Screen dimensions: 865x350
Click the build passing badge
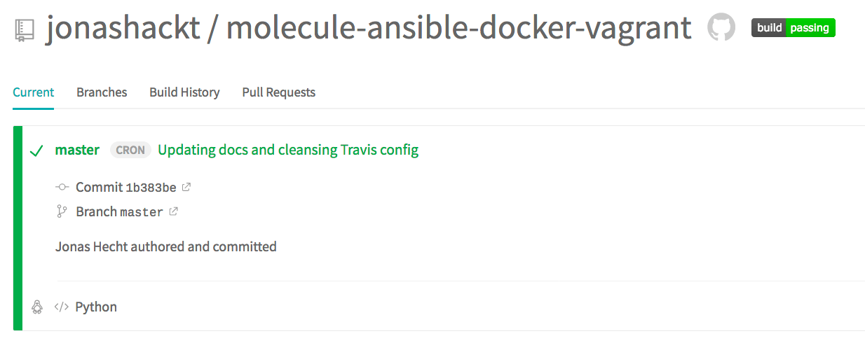[793, 28]
